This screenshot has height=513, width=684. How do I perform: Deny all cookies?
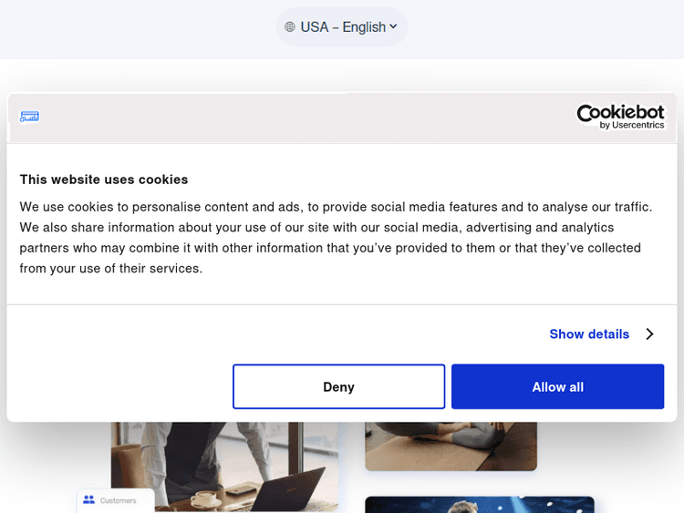pos(338,387)
